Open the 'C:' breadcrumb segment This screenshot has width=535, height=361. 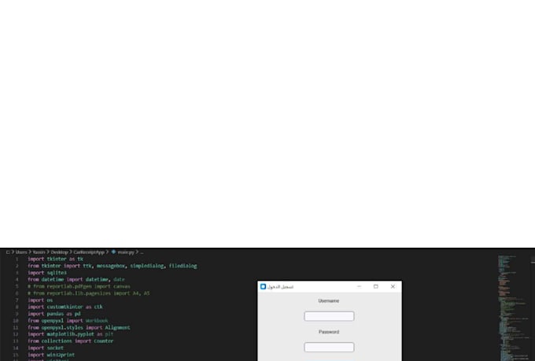(x=8, y=252)
